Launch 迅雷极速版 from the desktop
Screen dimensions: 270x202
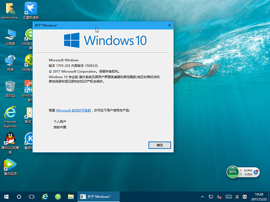[30, 9]
